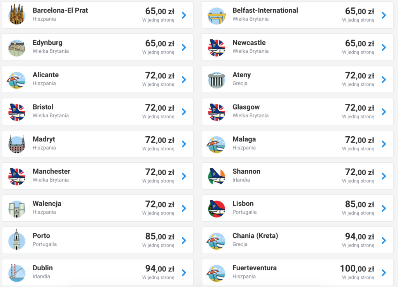This screenshot has height=287, width=398.
Task: Open the Glasgow fare using its arrow
Action: (384, 112)
